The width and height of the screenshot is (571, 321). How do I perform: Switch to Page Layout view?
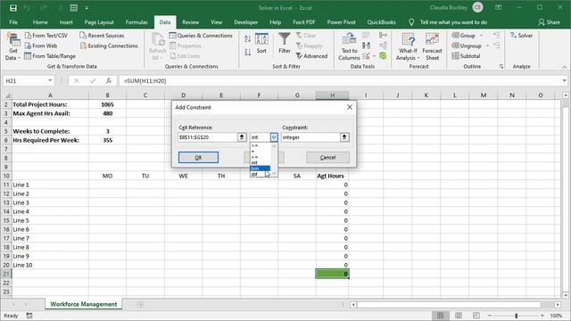(459, 316)
